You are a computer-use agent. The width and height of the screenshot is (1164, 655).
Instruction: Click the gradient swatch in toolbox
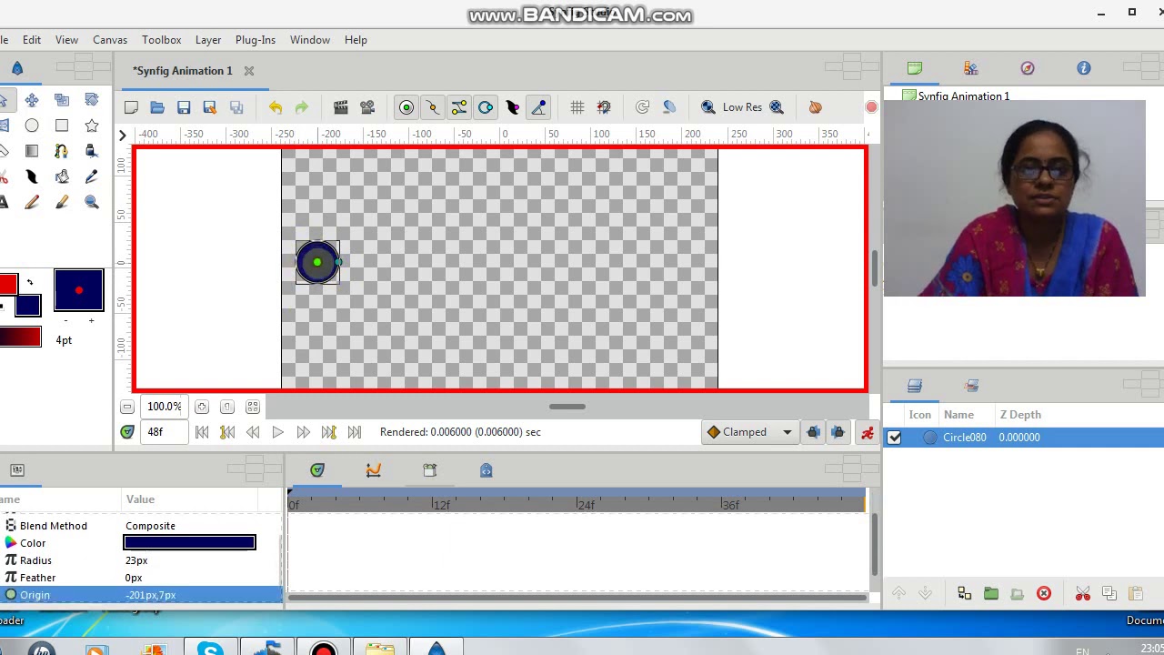[20, 338]
